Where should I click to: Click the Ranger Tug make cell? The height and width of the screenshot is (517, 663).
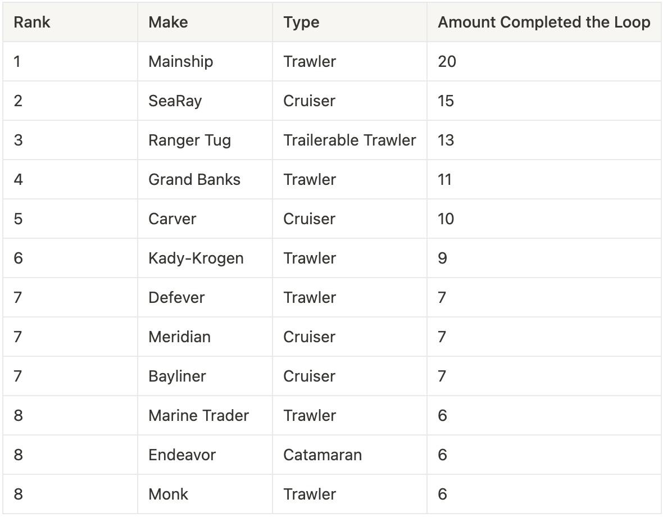pos(189,140)
